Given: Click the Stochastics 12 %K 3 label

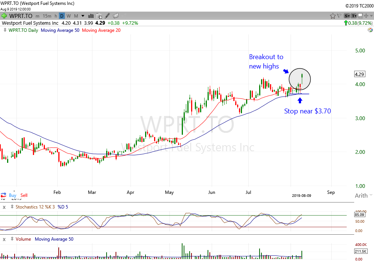Looking at the screenshot, I should point(35,207).
